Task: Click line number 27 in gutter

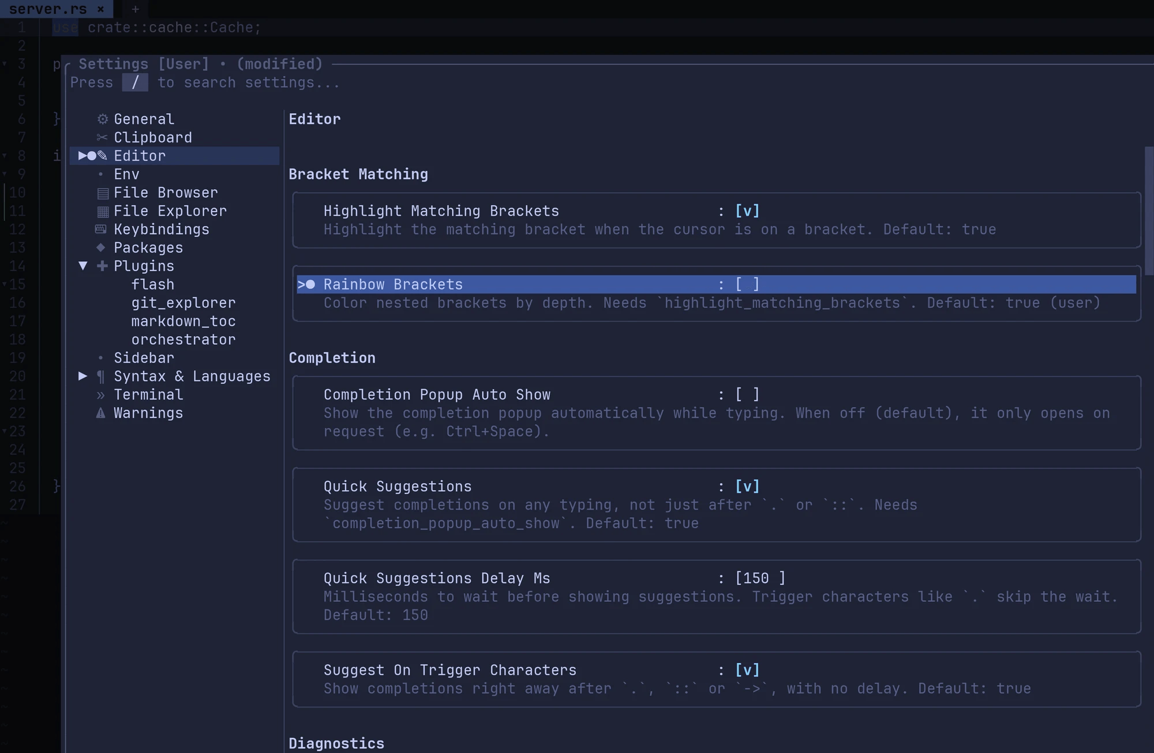Action: [17, 505]
